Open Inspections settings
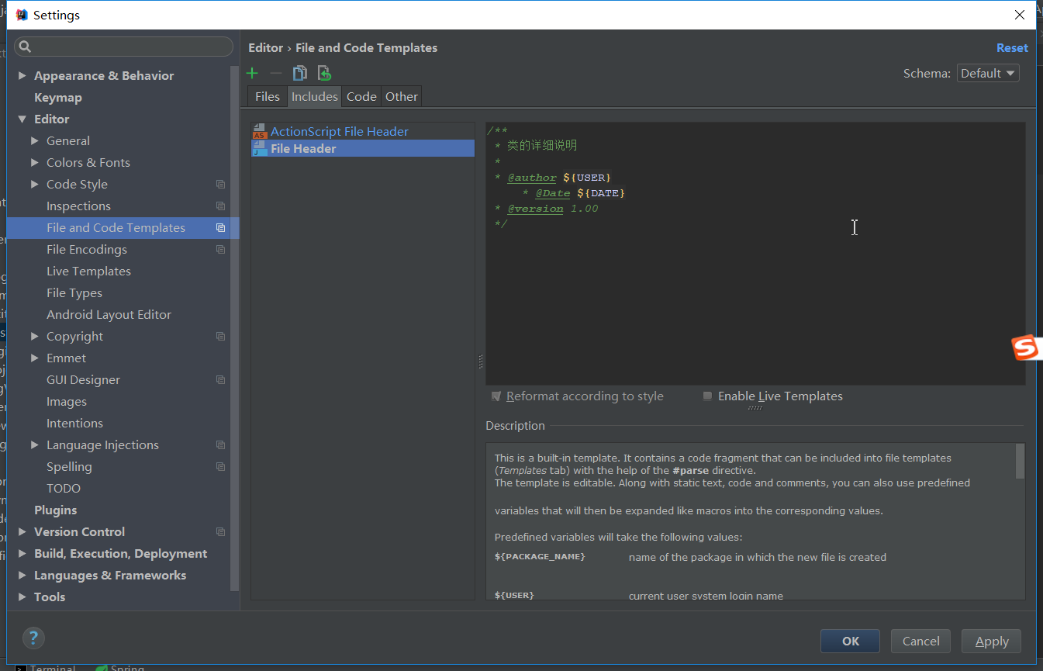Screen dimensions: 1043x671 point(78,206)
